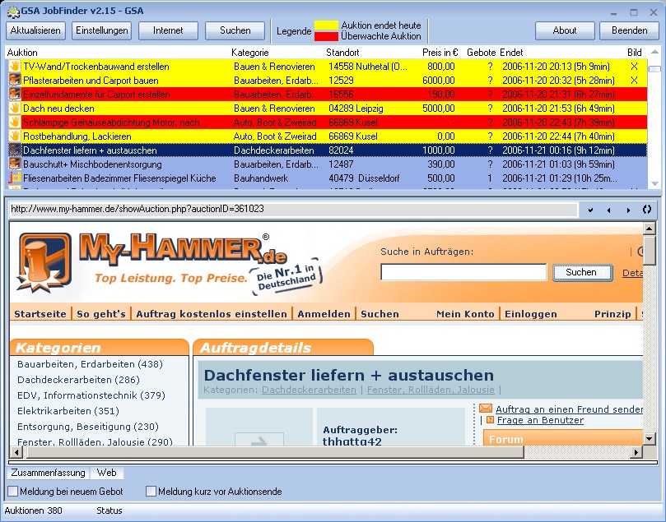Viewport: 666px width, 522px height.
Task: Click the icon beside Fliesenarbeiten Badezimmer Fliesenspiegel Küche
Action: 15,178
